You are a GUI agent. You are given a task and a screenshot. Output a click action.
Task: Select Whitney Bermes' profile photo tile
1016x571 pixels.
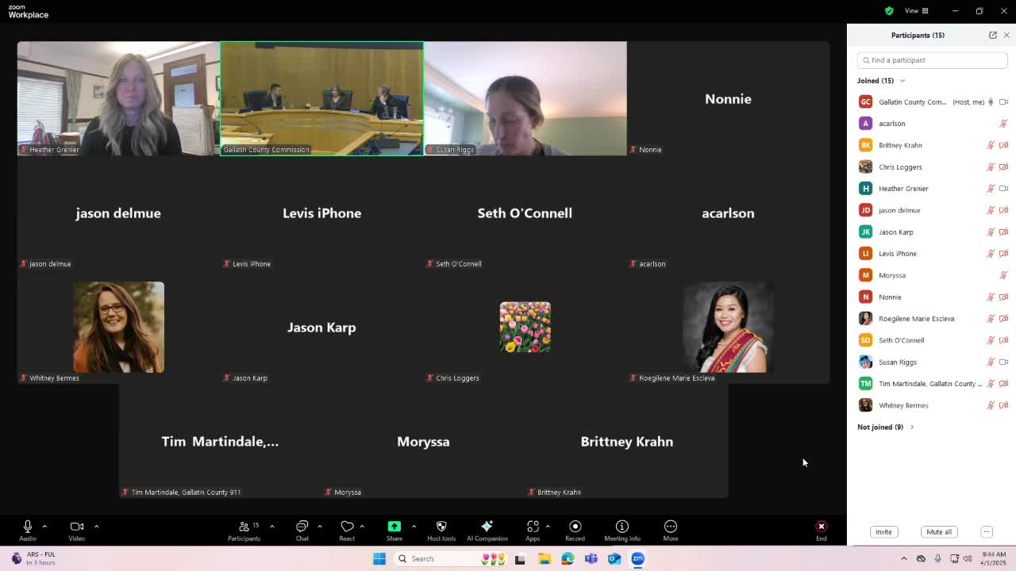118,327
